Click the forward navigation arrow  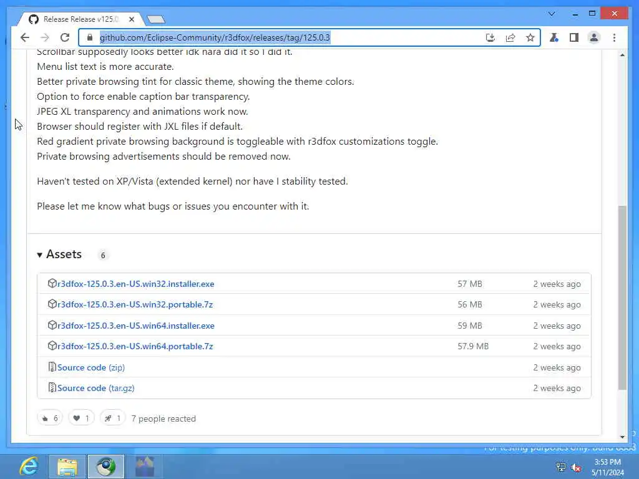[x=45, y=37]
